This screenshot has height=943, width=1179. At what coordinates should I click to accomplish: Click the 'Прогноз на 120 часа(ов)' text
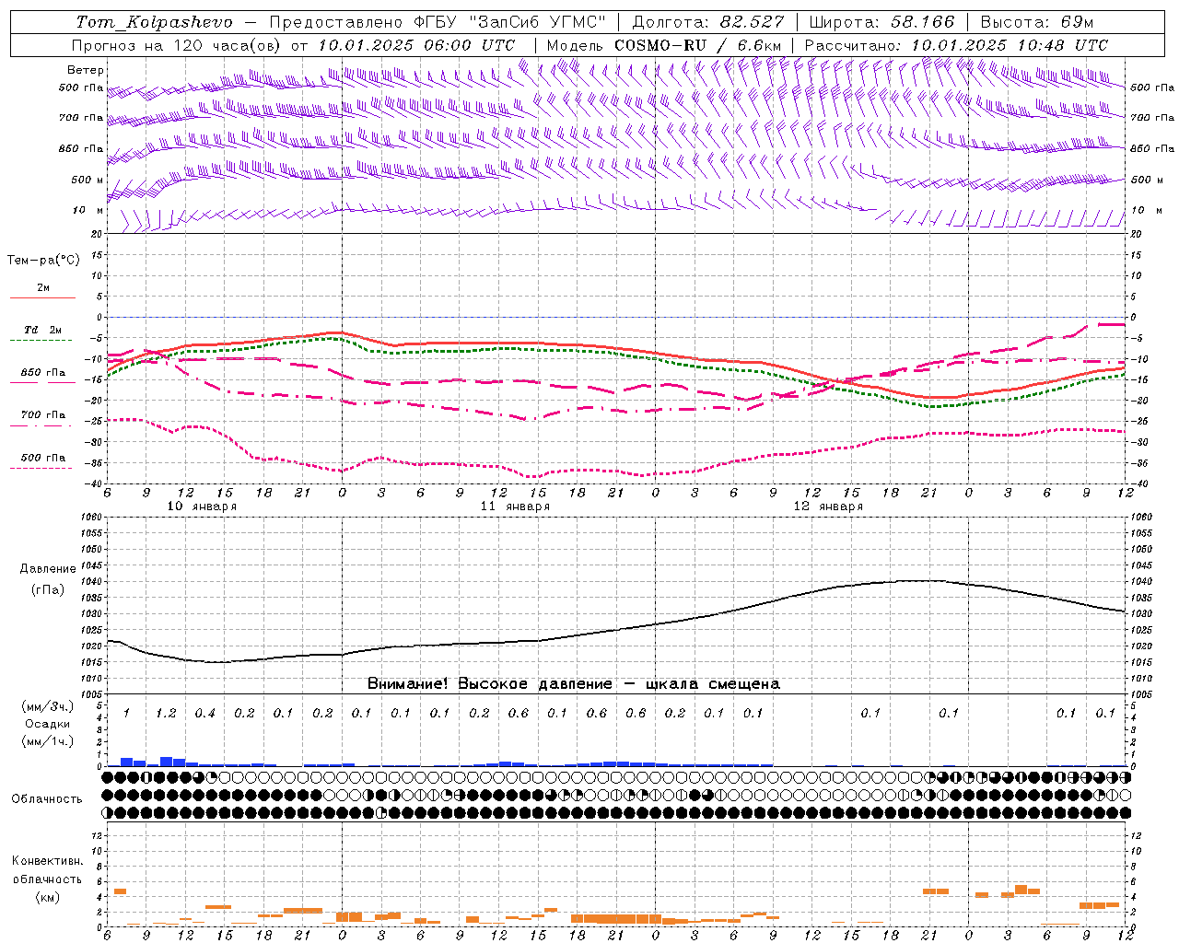(178, 45)
